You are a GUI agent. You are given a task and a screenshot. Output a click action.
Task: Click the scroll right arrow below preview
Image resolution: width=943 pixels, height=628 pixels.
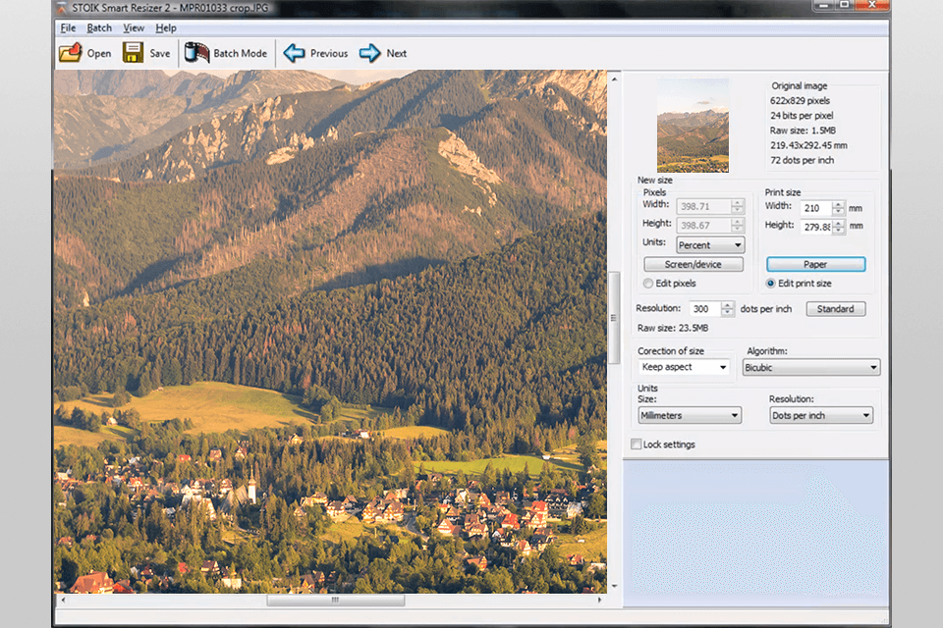(599, 600)
